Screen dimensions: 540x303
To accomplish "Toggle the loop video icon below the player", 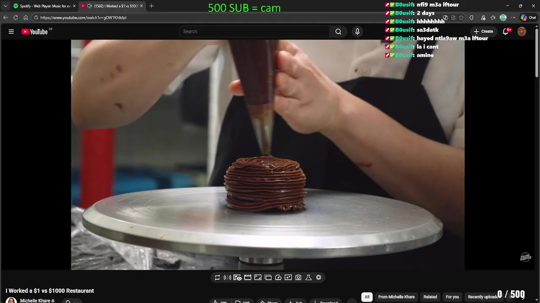I will tap(217, 277).
